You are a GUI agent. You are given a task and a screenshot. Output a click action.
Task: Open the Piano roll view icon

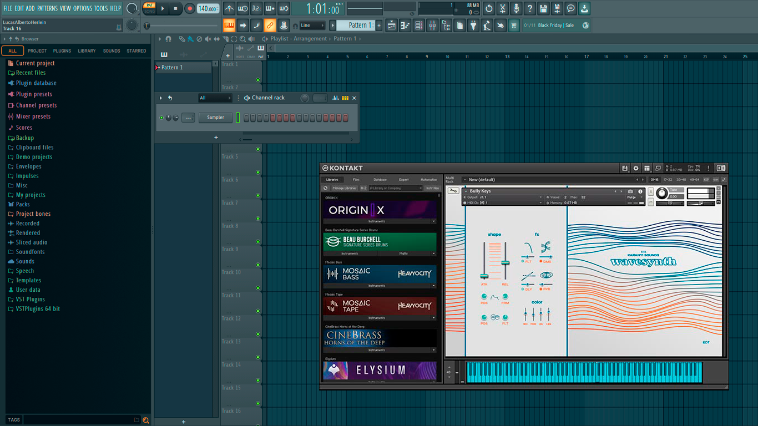pos(405,25)
